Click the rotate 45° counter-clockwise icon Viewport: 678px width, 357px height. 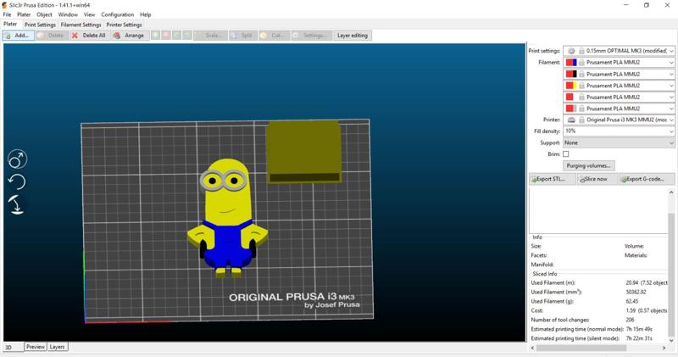tap(177, 36)
